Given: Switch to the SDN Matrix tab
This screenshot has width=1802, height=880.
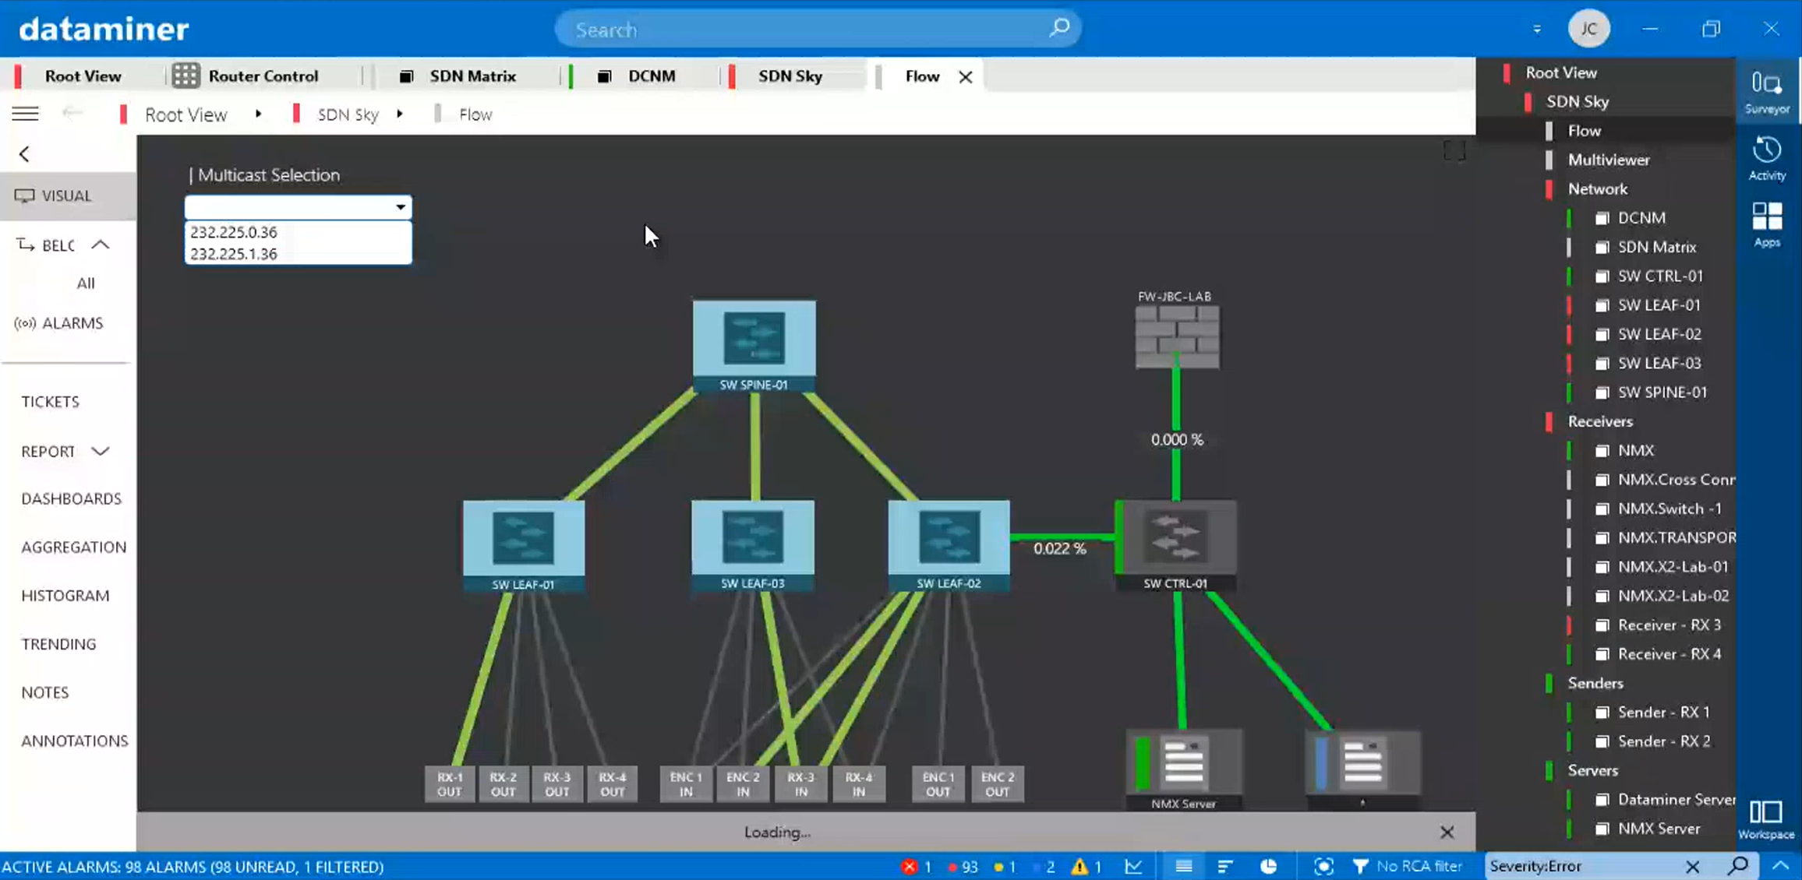Looking at the screenshot, I should [472, 76].
